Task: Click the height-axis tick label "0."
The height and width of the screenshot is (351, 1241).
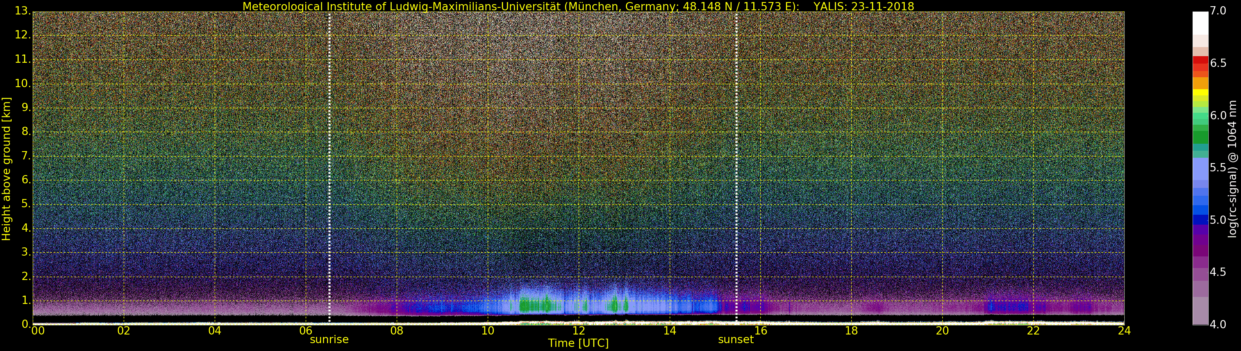Action: pos(26,324)
